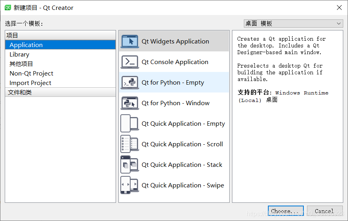The width and height of the screenshot is (348, 221).
Task: Click the Qt Creator logo in title bar
Action: coord(8,8)
